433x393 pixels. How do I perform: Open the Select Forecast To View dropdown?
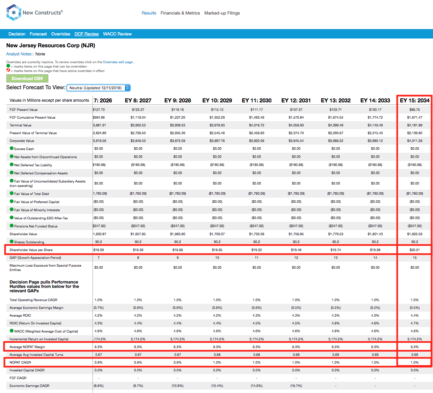(99, 88)
